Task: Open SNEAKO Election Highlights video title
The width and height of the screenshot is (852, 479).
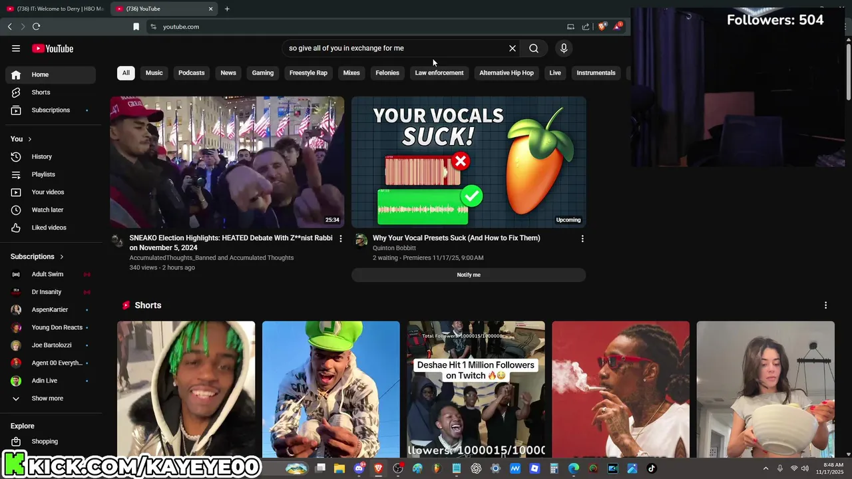Action: tap(231, 243)
